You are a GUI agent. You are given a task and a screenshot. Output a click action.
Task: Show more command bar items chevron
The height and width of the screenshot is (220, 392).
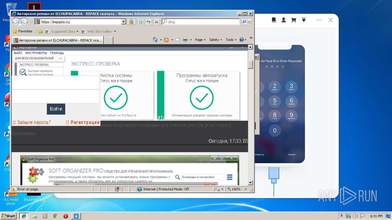[251, 38]
